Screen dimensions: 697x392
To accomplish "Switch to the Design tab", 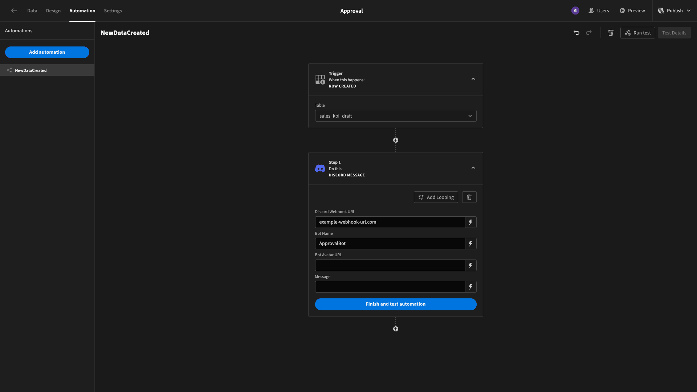I will 53,11.
